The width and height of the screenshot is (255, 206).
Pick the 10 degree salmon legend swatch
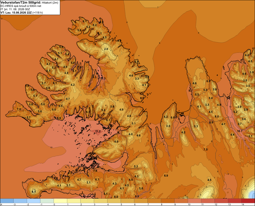(x=194, y=201)
